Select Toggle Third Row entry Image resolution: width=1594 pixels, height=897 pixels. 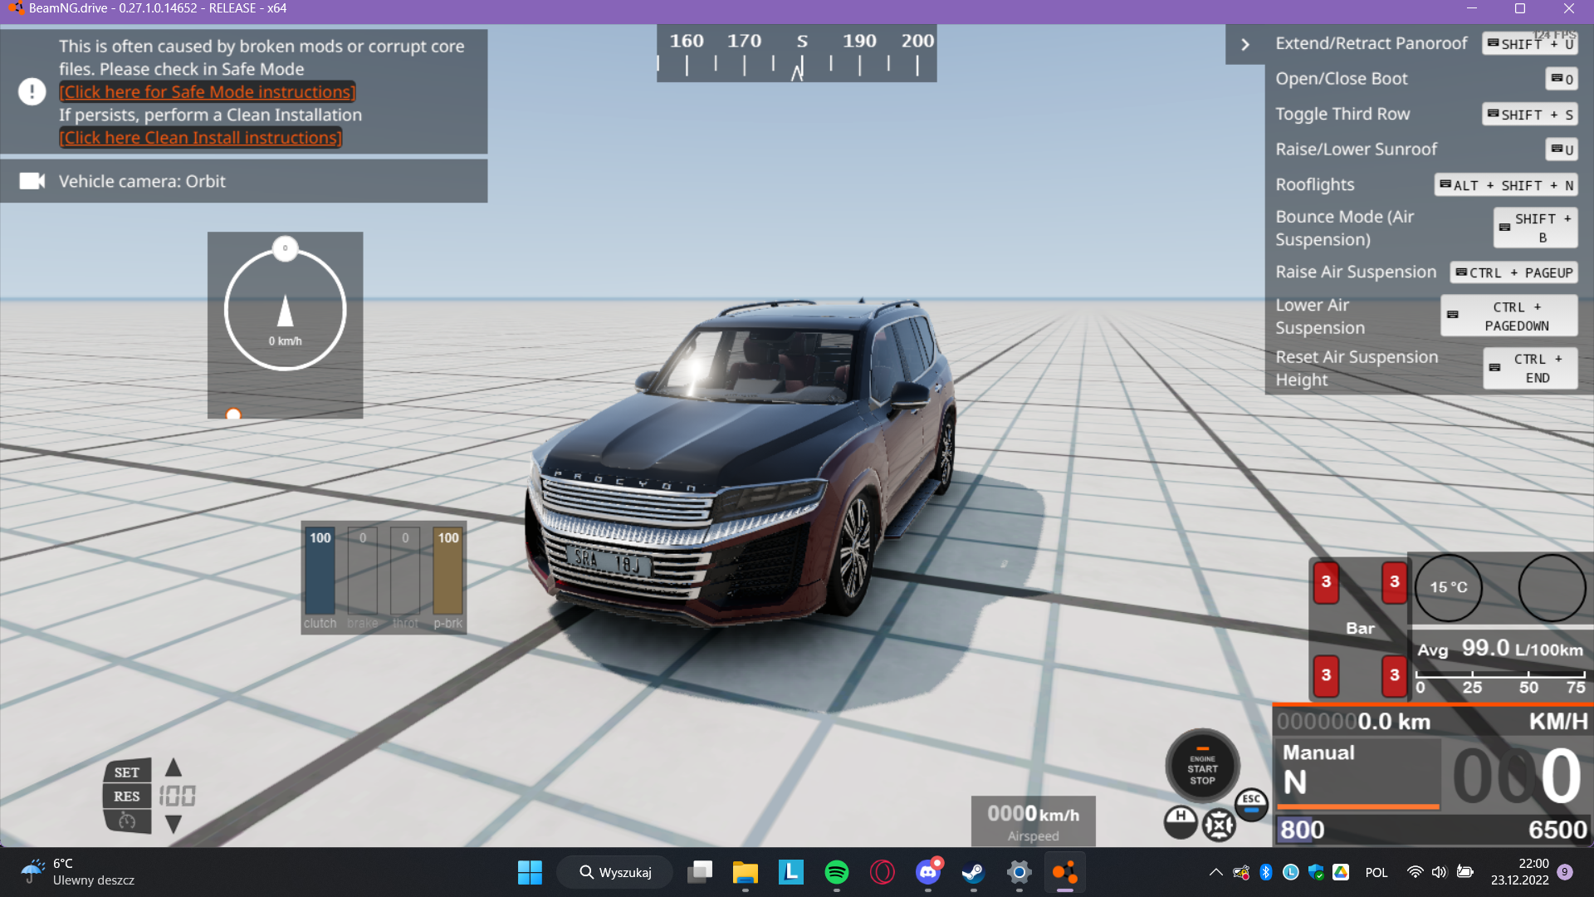(x=1425, y=114)
